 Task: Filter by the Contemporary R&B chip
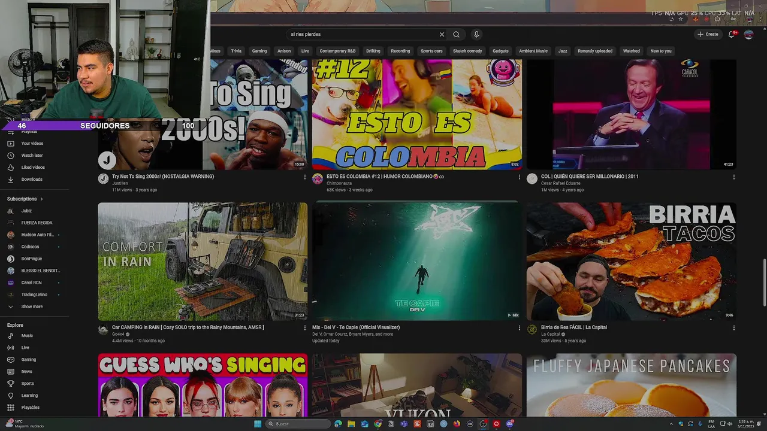click(x=337, y=51)
